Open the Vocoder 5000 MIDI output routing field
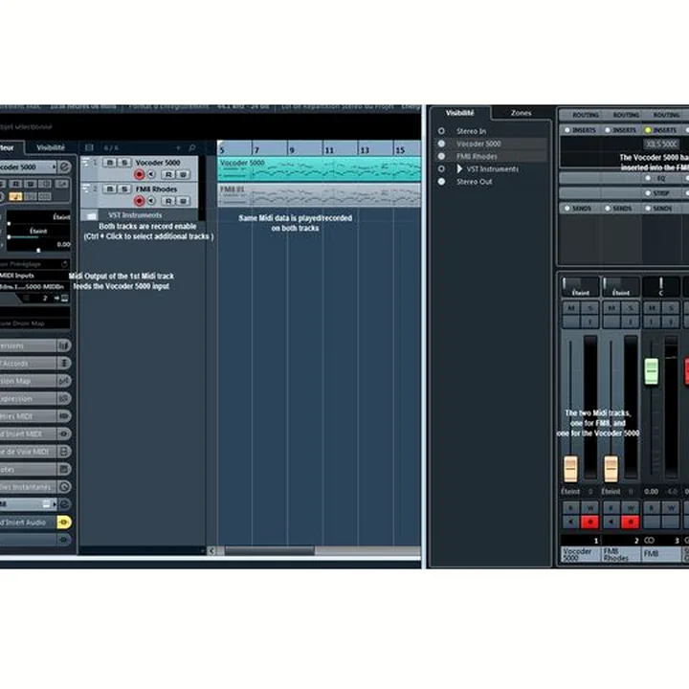Viewport: 689px width, 689px height. coord(34,286)
